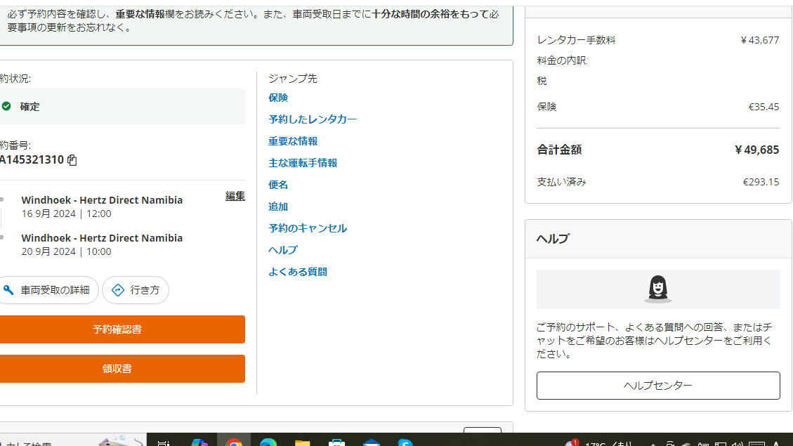
Task: Open Google Chrome from the taskbar
Action: tap(234, 442)
